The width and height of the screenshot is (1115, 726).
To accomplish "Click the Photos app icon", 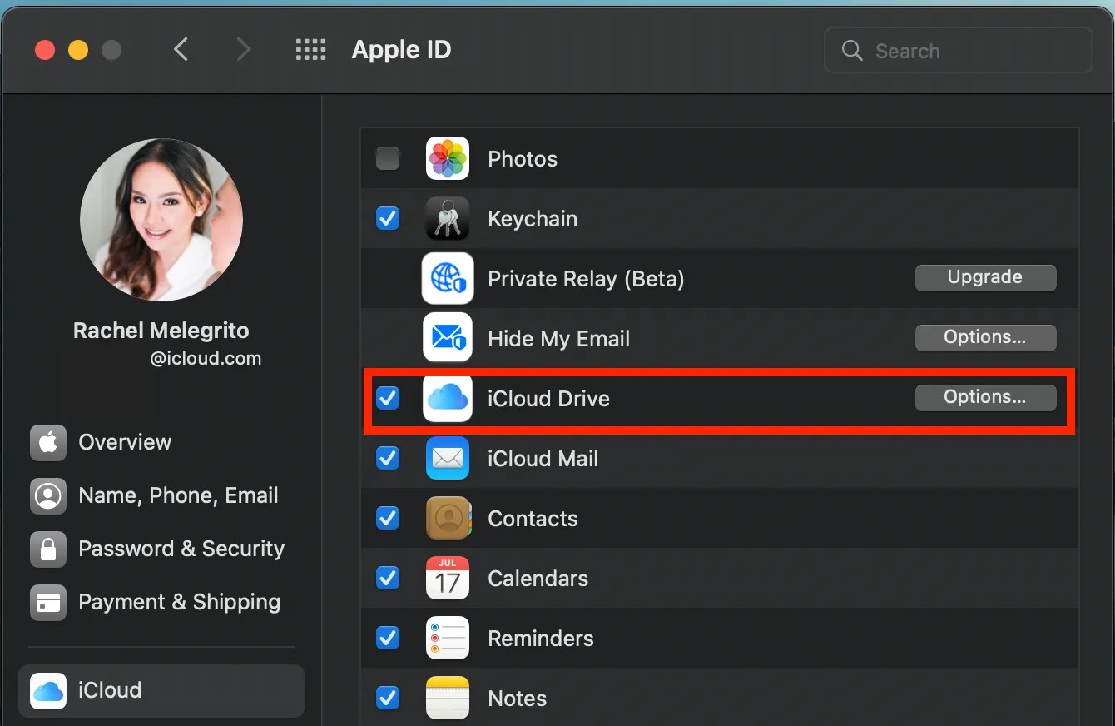I will click(447, 158).
